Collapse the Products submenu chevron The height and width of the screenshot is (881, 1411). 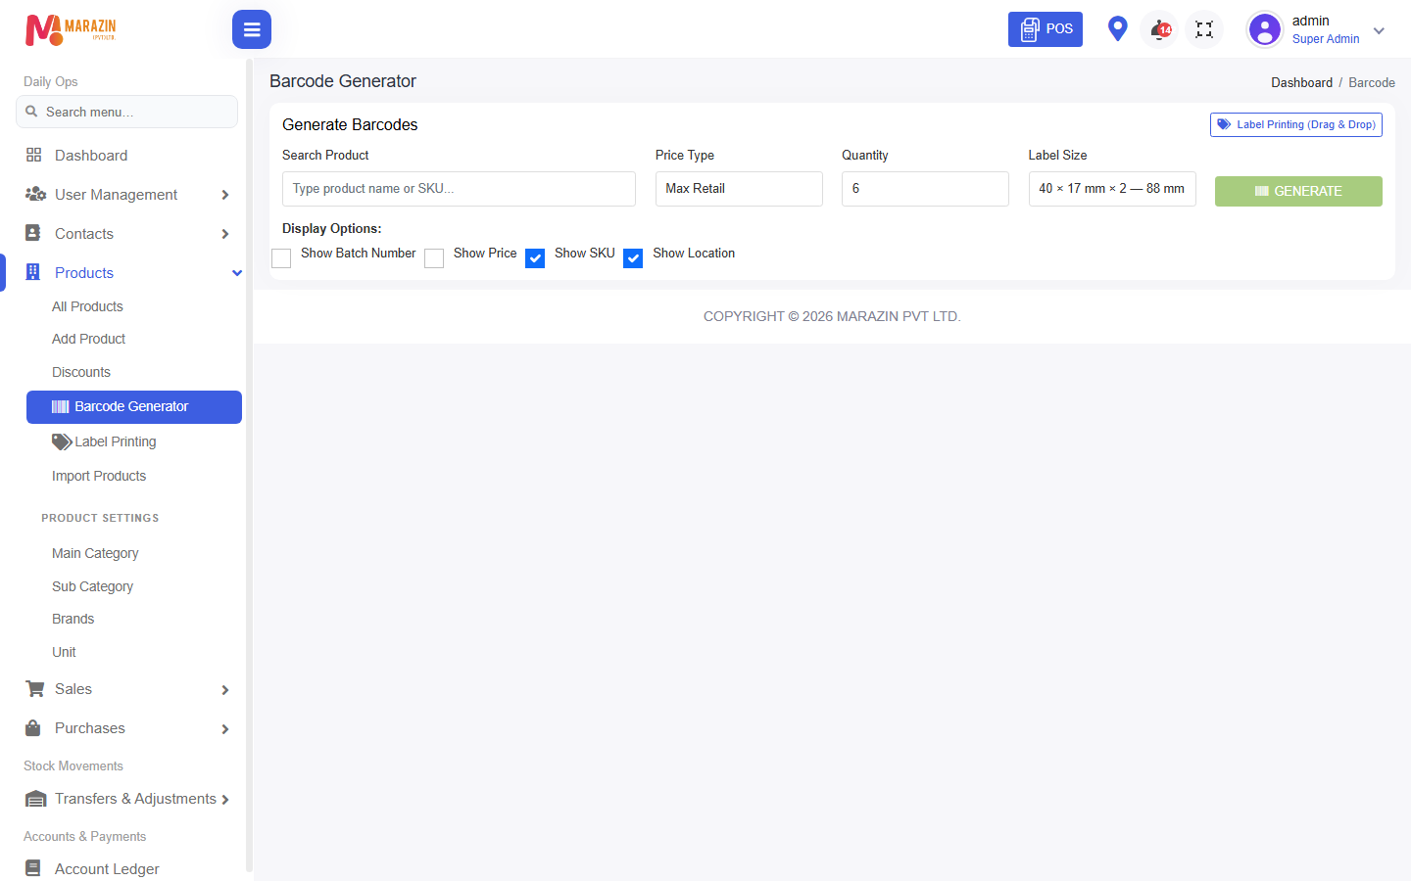pos(236,273)
